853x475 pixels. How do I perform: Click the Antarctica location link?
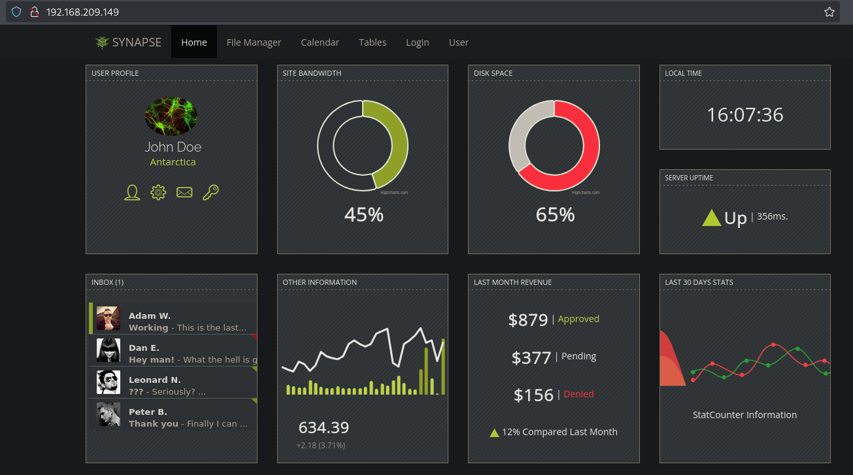coord(173,162)
